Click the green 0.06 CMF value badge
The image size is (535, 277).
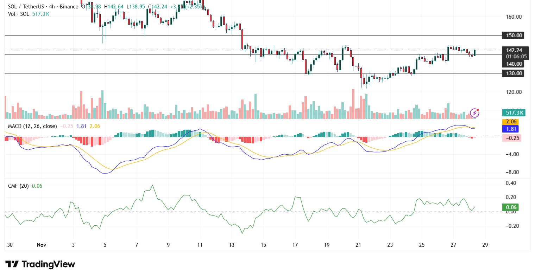(511, 207)
